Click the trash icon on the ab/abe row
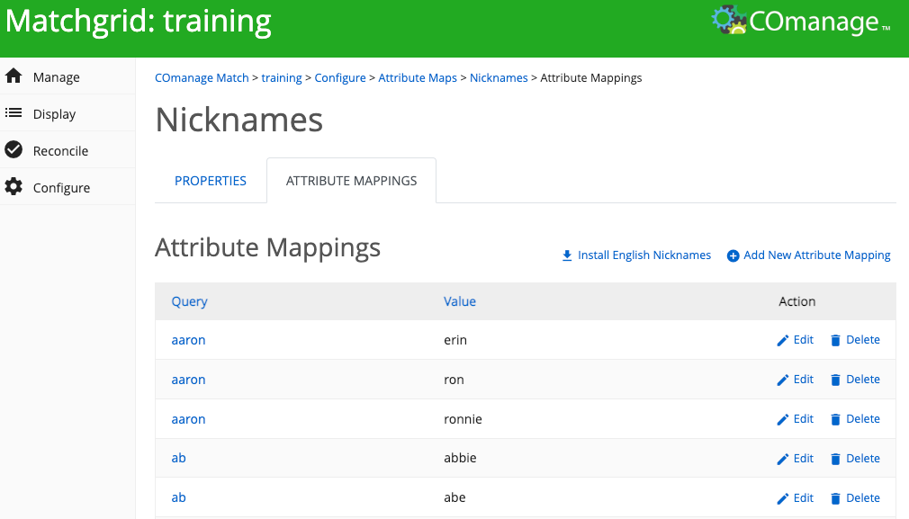909x519 pixels. pos(837,497)
